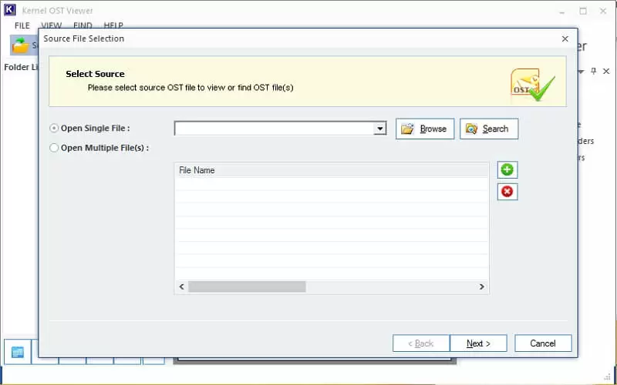The height and width of the screenshot is (385, 617).
Task: Click the Search button
Action: (x=489, y=129)
